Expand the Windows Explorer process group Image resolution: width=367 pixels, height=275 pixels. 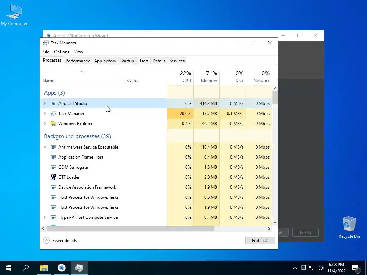45,124
